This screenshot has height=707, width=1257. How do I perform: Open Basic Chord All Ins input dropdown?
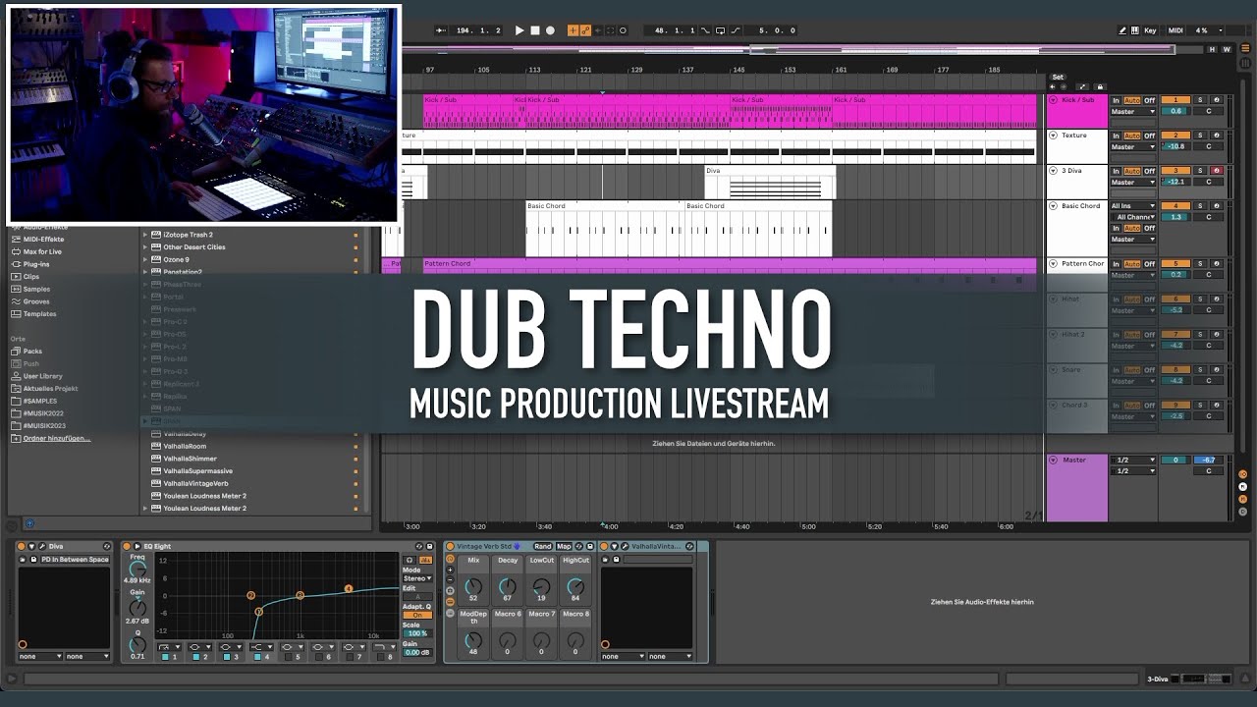tap(1133, 206)
